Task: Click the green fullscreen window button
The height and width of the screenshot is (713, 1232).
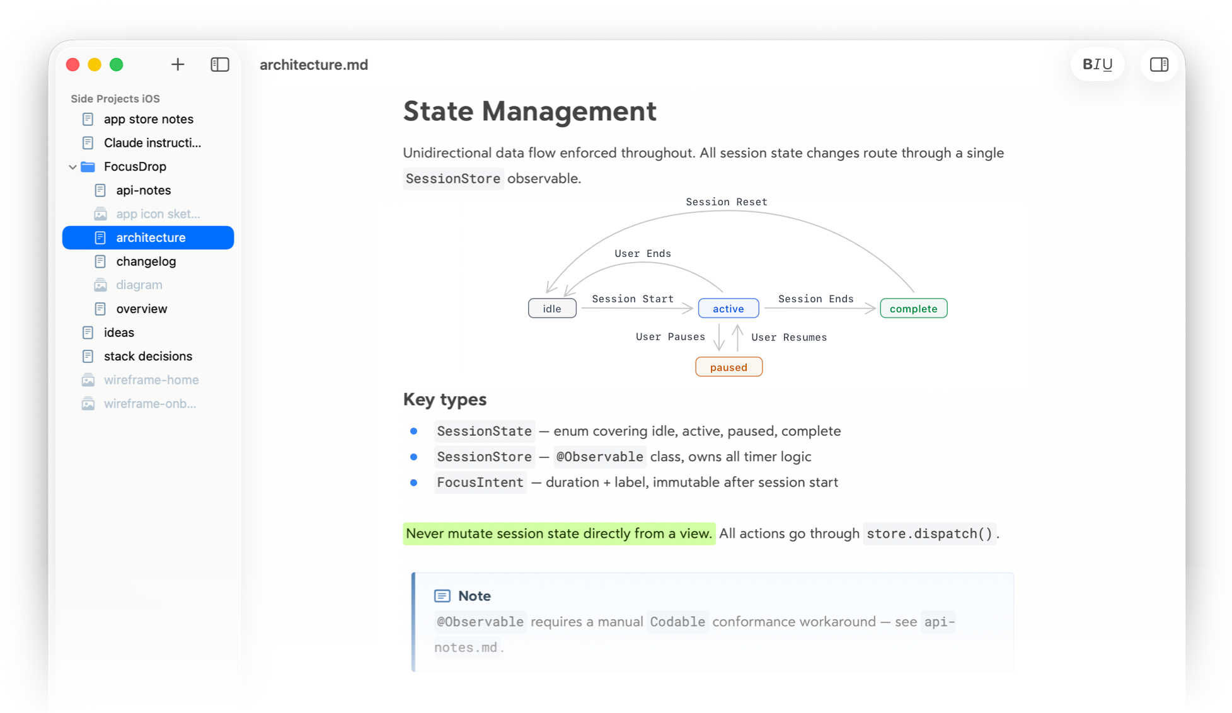Action: [117, 65]
